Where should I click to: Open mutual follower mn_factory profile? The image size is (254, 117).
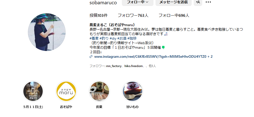click(114, 66)
